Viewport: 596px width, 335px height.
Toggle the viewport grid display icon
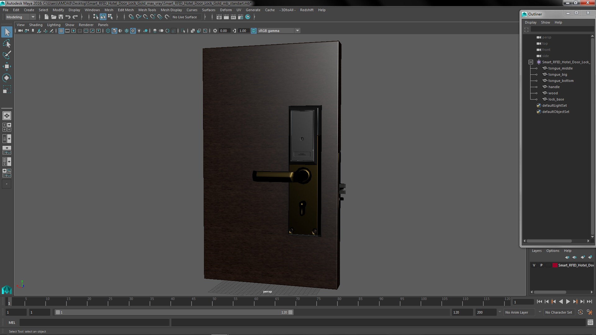[61, 31]
